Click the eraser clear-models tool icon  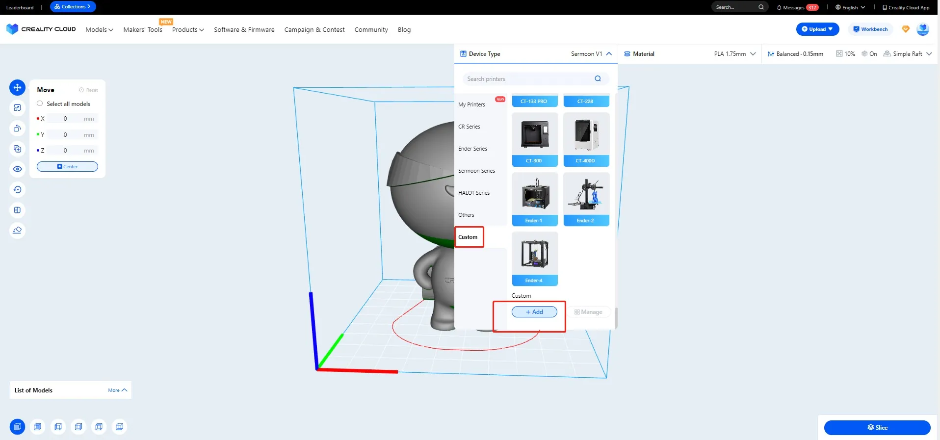[x=17, y=230]
